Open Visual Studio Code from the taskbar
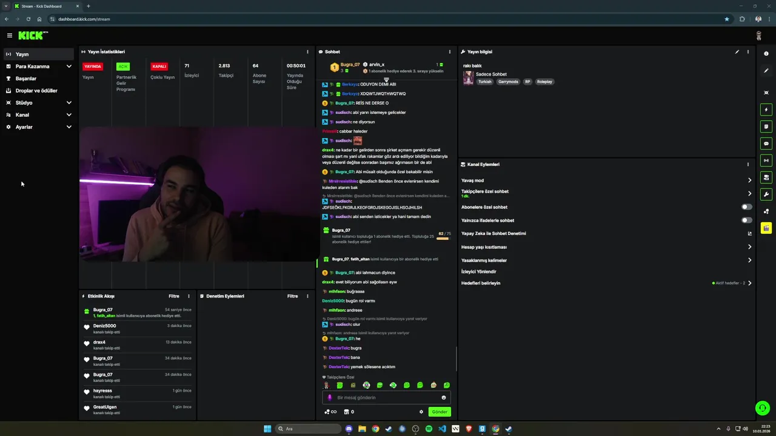 click(x=442, y=429)
